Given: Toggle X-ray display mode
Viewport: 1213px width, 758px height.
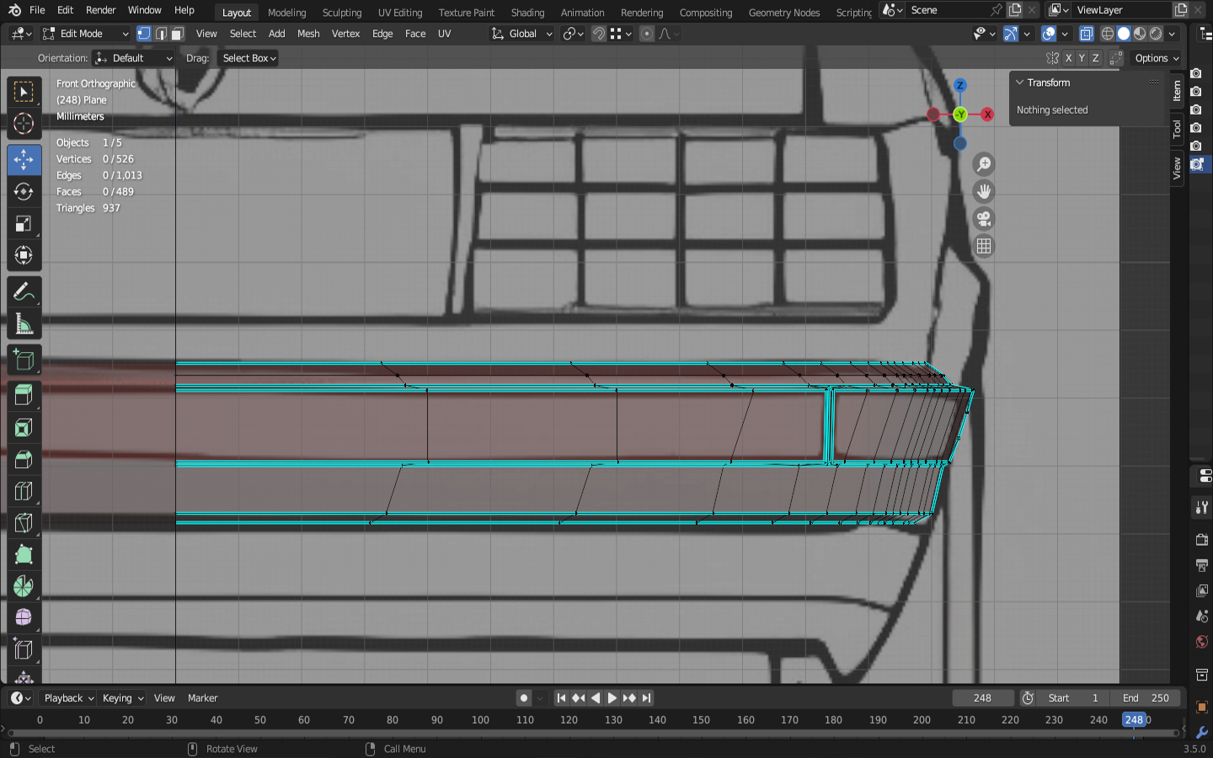Looking at the screenshot, I should pos(1087,34).
